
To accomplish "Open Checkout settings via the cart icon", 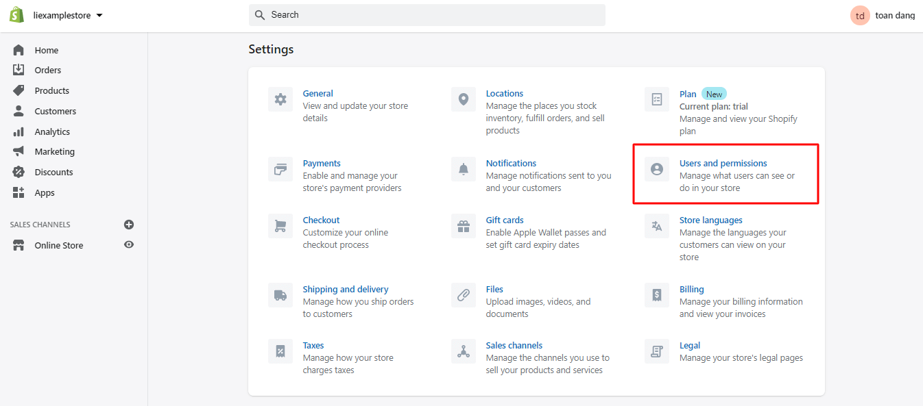I will [x=280, y=225].
